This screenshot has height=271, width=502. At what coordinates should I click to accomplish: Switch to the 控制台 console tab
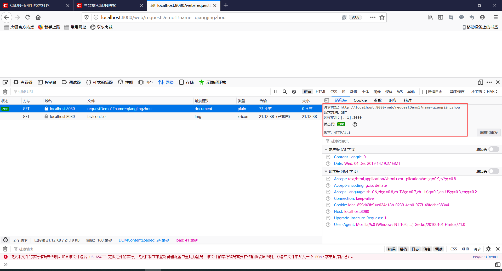47,82
